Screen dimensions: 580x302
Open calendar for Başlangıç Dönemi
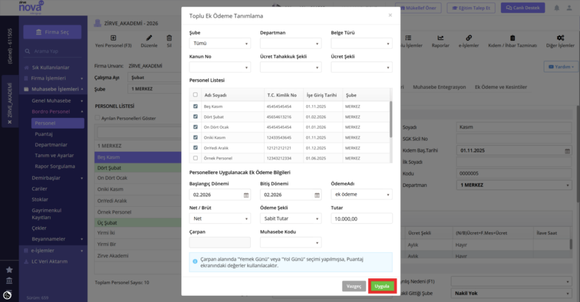click(246, 195)
